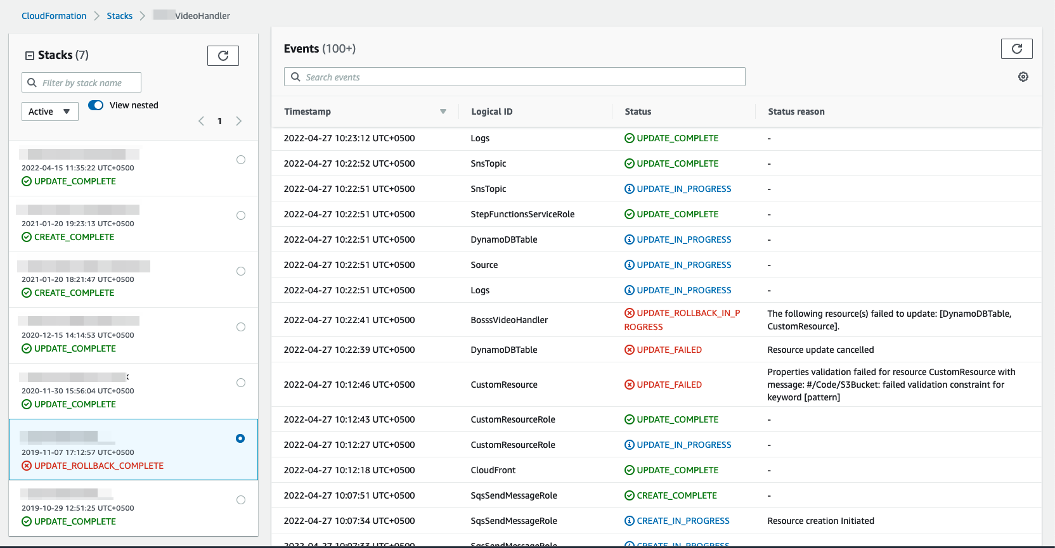Screen dimensions: 1055x548
Task: Click 'Resource creation Initiated' status reason
Action: click(820, 521)
